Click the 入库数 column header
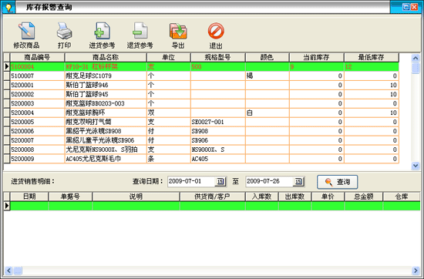The image size is (424, 279). click(262, 197)
